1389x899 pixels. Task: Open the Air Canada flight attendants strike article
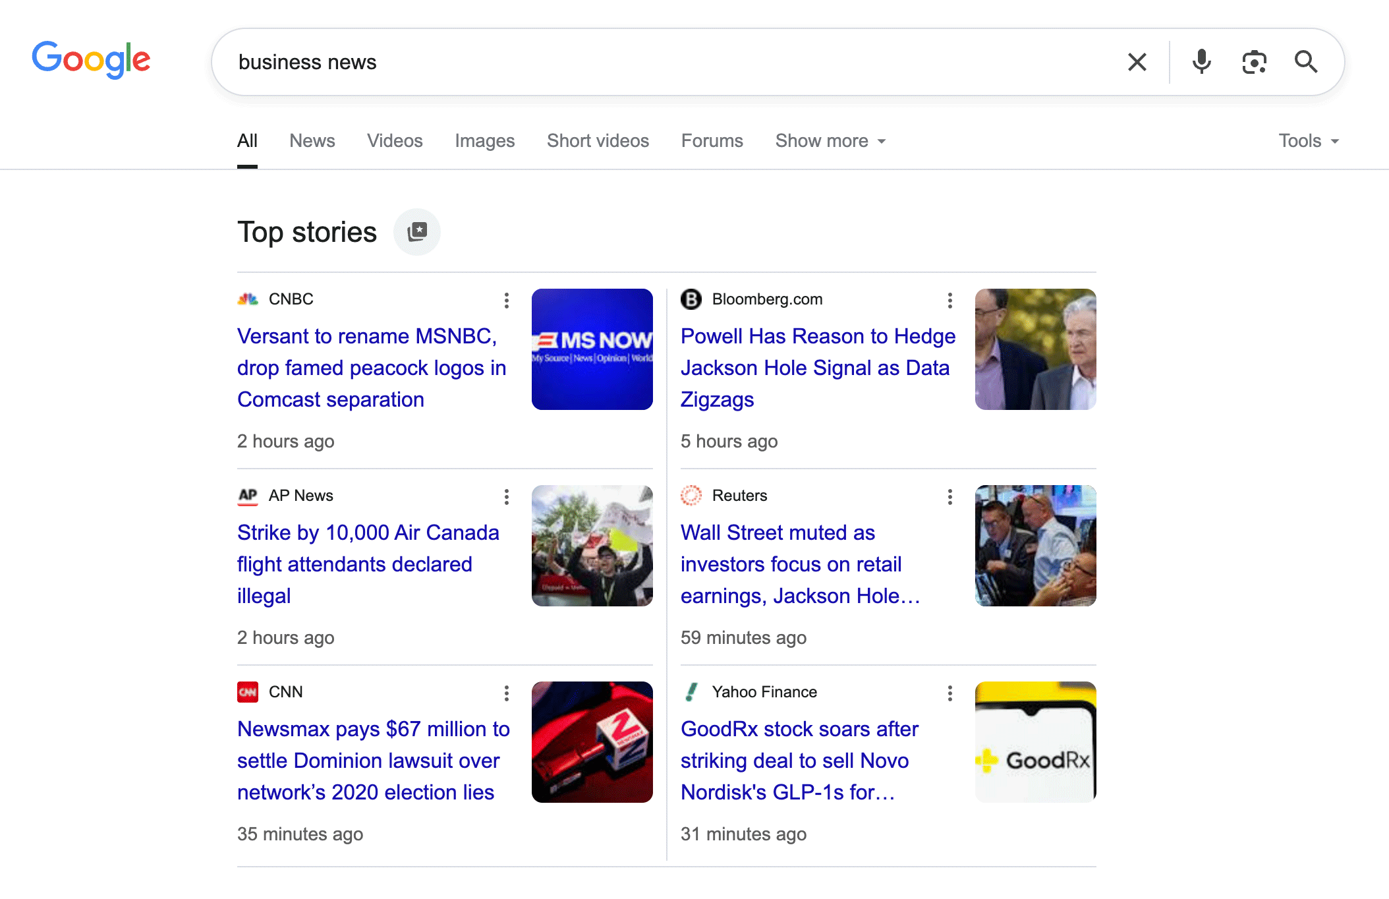tap(368, 564)
